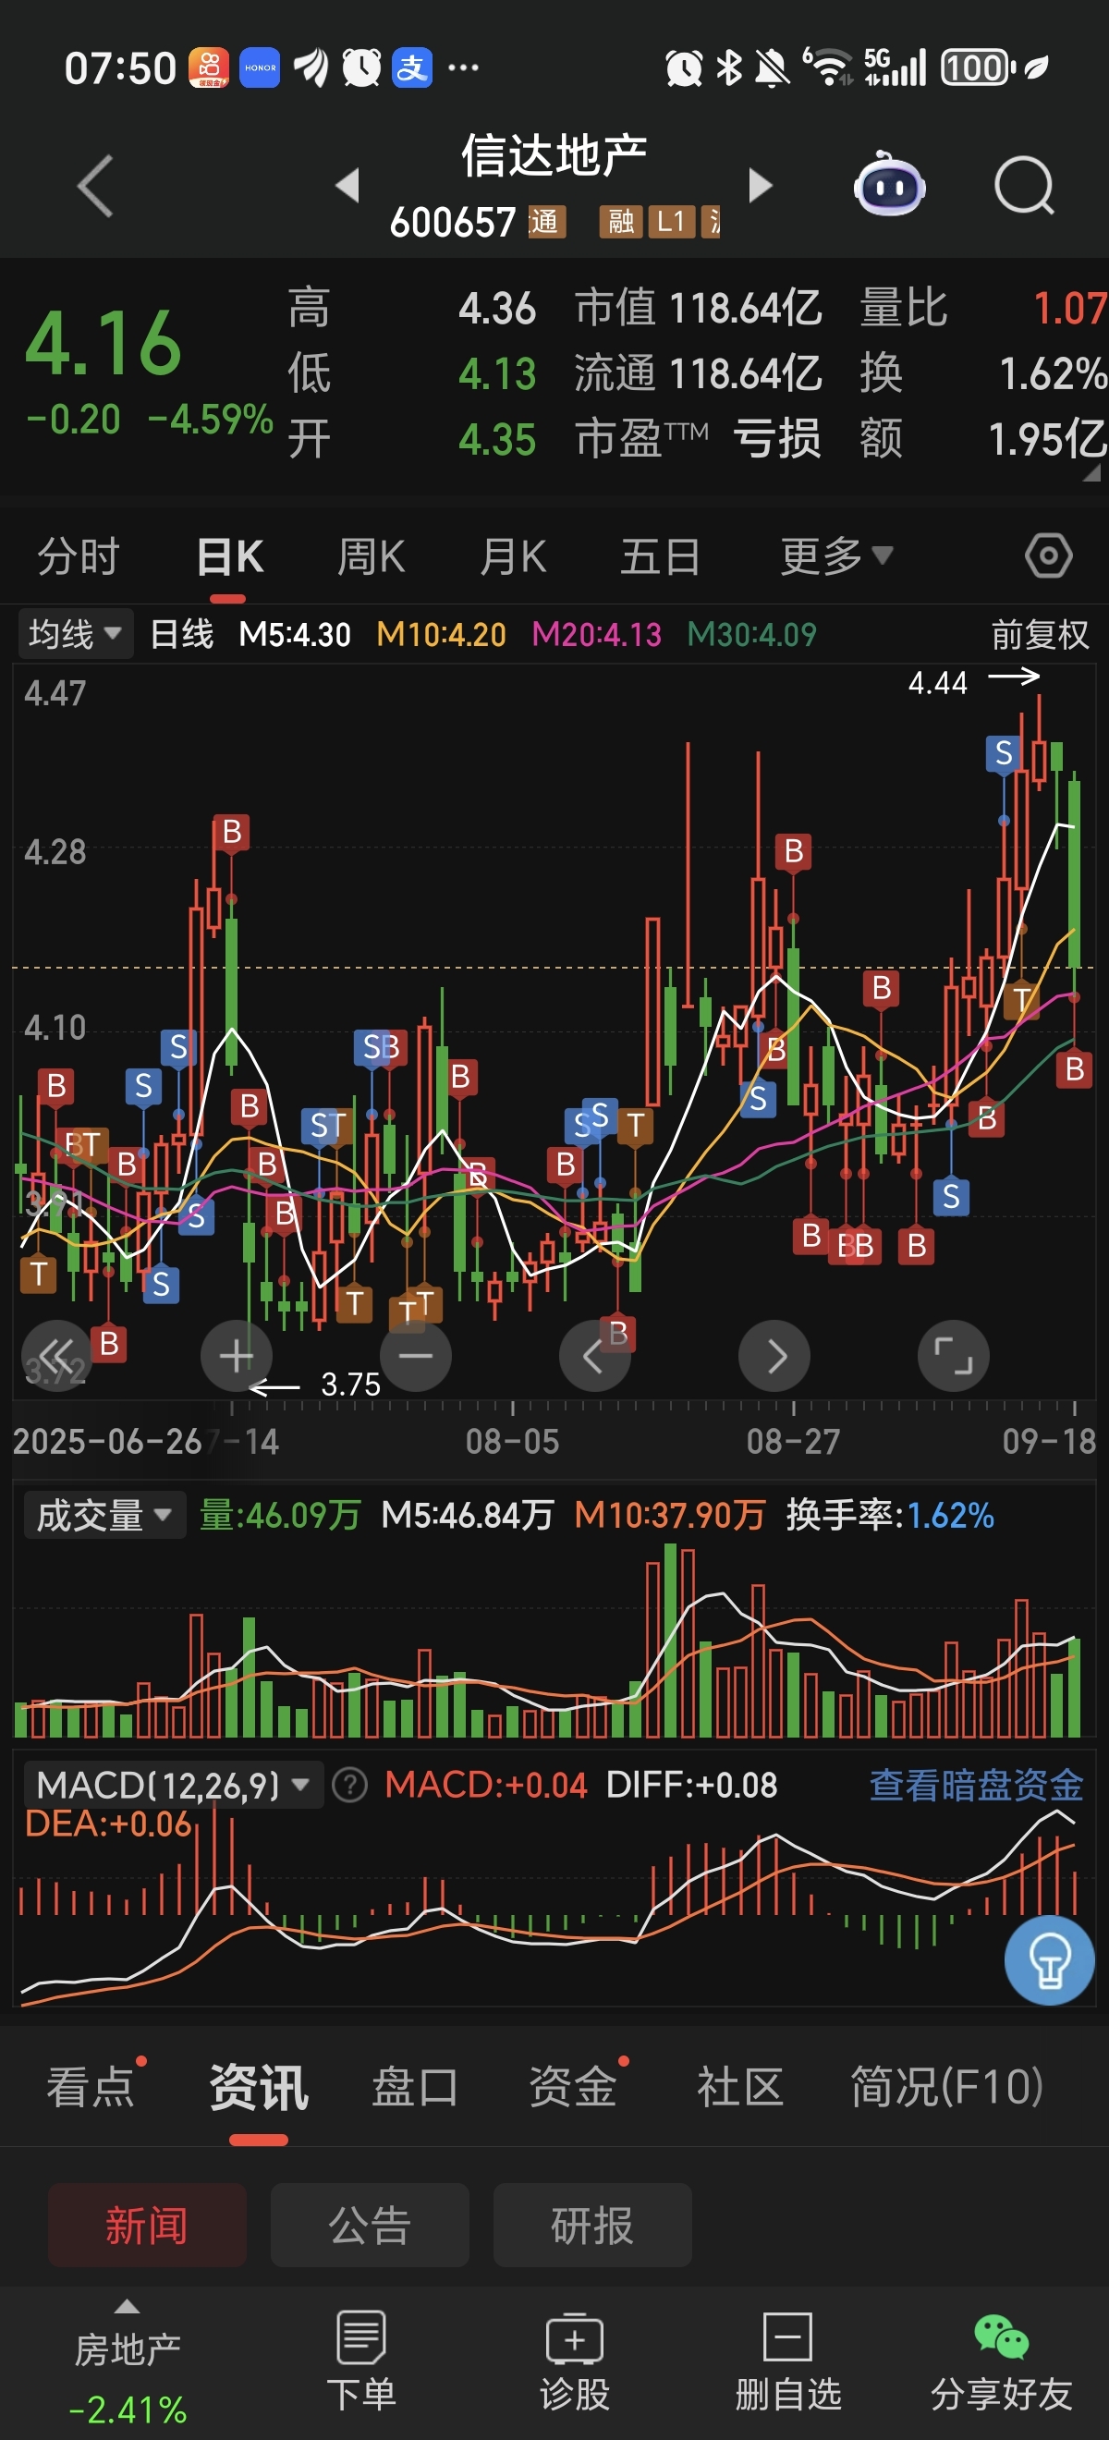Tap 09-18 date on axis
Screen dimensions: 1109x2440
point(1049,1443)
